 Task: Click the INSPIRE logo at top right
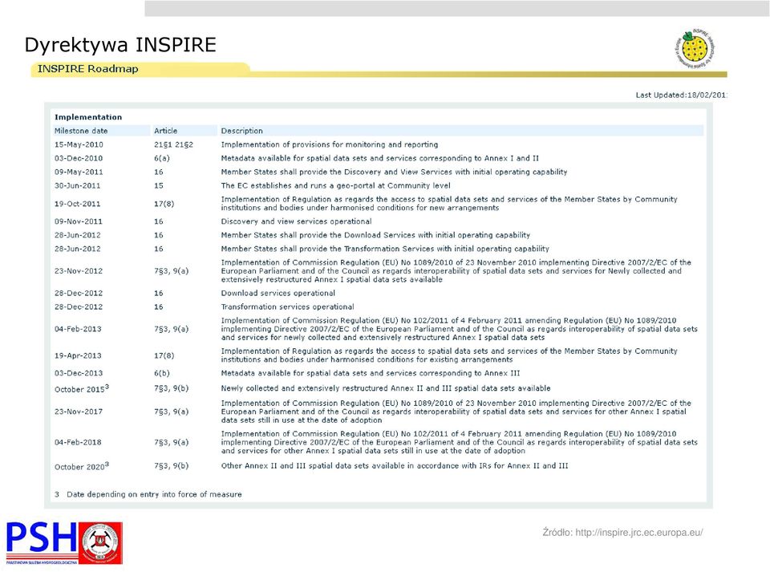tap(695, 48)
